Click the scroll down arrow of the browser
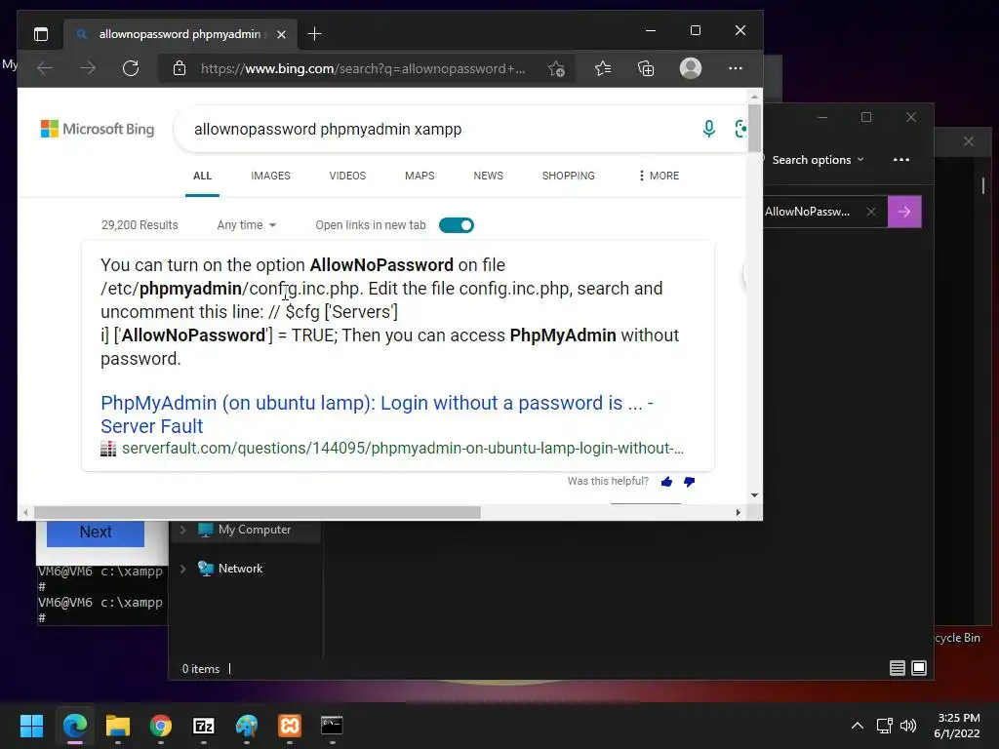This screenshot has height=749, width=999. (754, 494)
